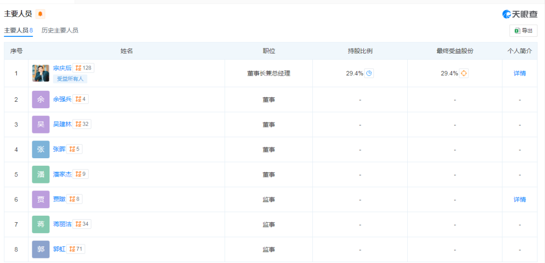Open 详情 for 宗庆后

pyautogui.click(x=520, y=73)
